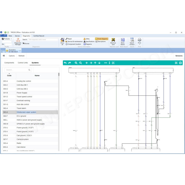Zoom out of the diagram

[80, 63]
